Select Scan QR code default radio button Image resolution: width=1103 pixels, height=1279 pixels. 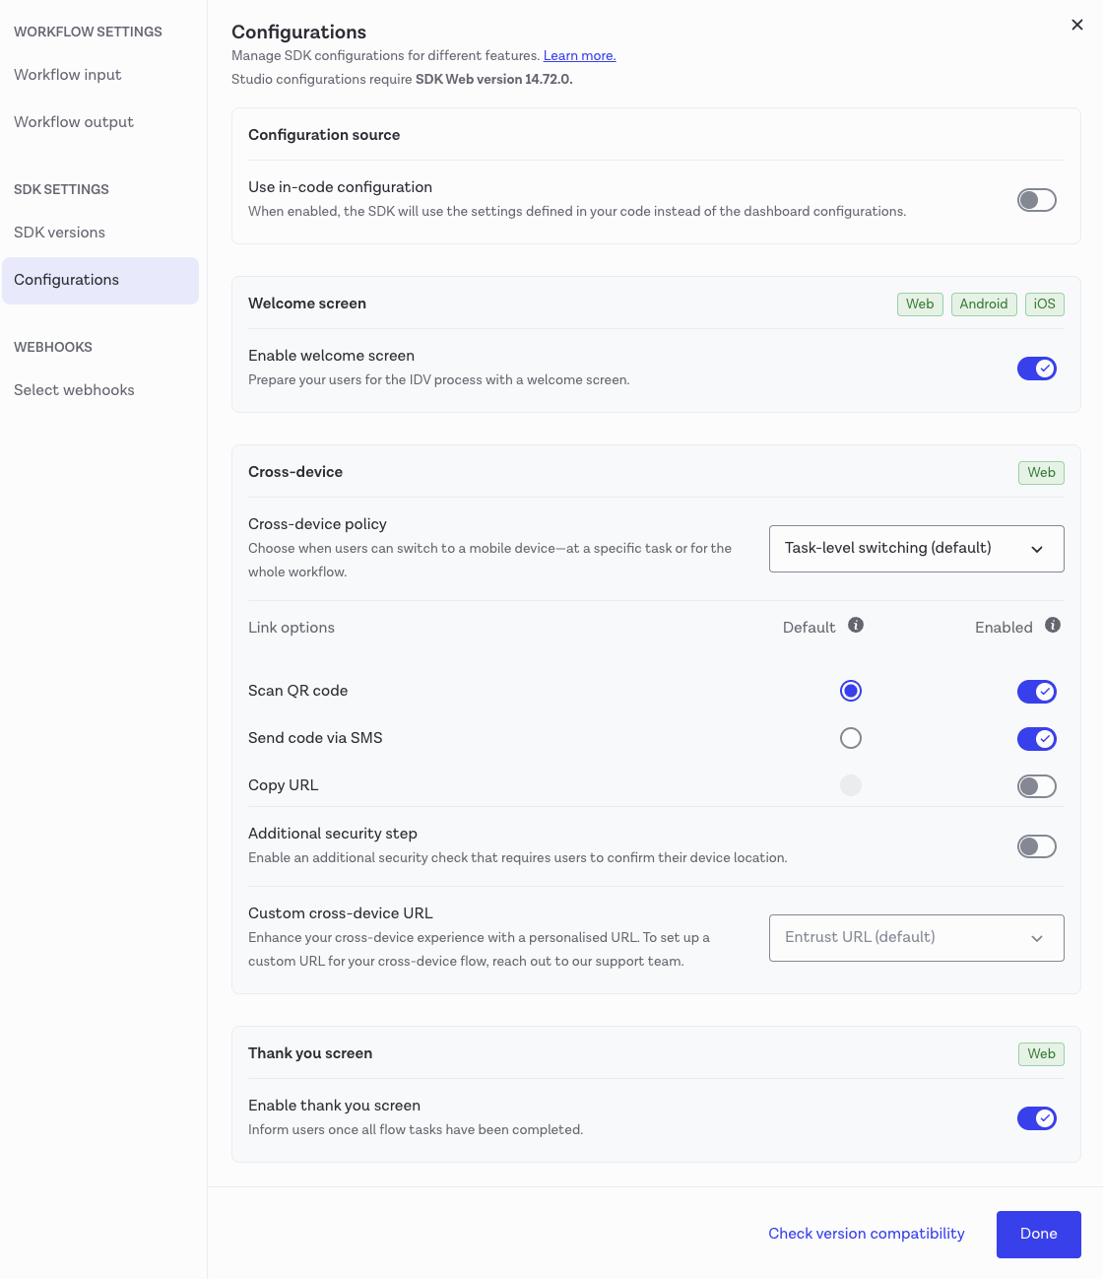point(851,691)
